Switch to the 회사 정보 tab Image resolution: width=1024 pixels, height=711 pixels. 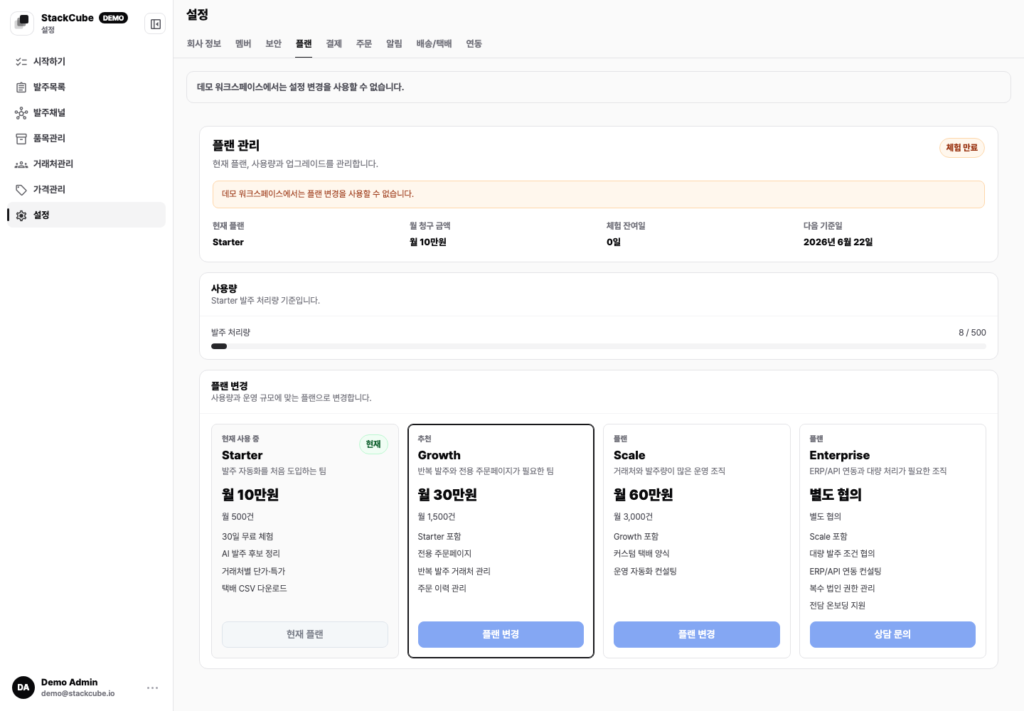tap(204, 44)
